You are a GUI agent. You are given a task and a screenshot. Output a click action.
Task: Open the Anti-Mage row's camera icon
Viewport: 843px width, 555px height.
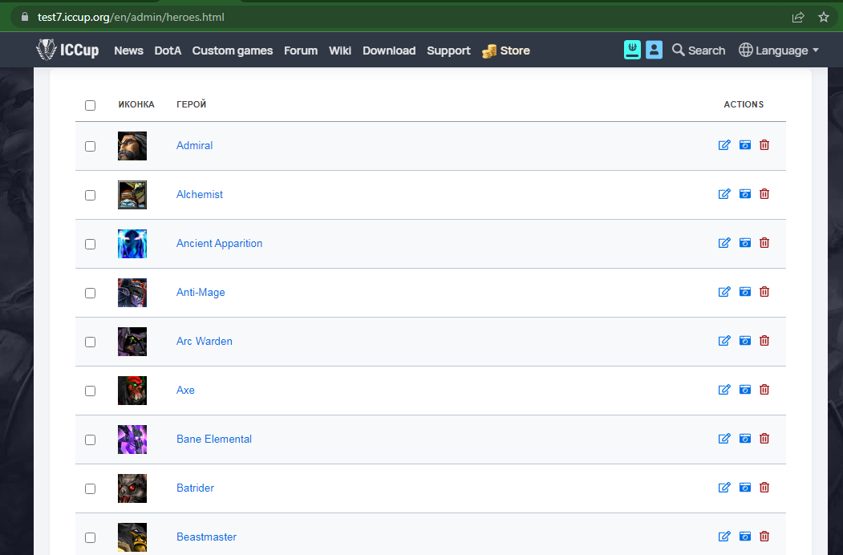tap(744, 292)
